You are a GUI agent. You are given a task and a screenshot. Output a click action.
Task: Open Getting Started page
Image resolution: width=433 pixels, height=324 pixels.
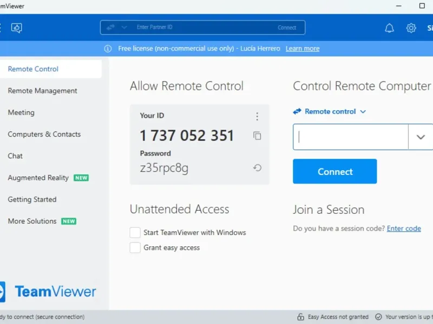click(32, 199)
